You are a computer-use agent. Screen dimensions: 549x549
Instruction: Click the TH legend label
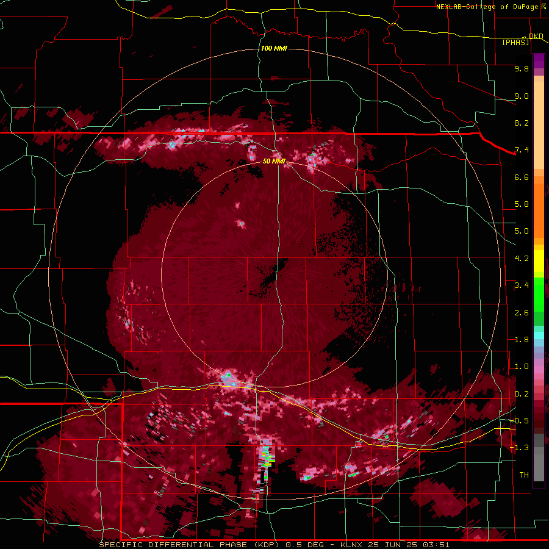(524, 475)
